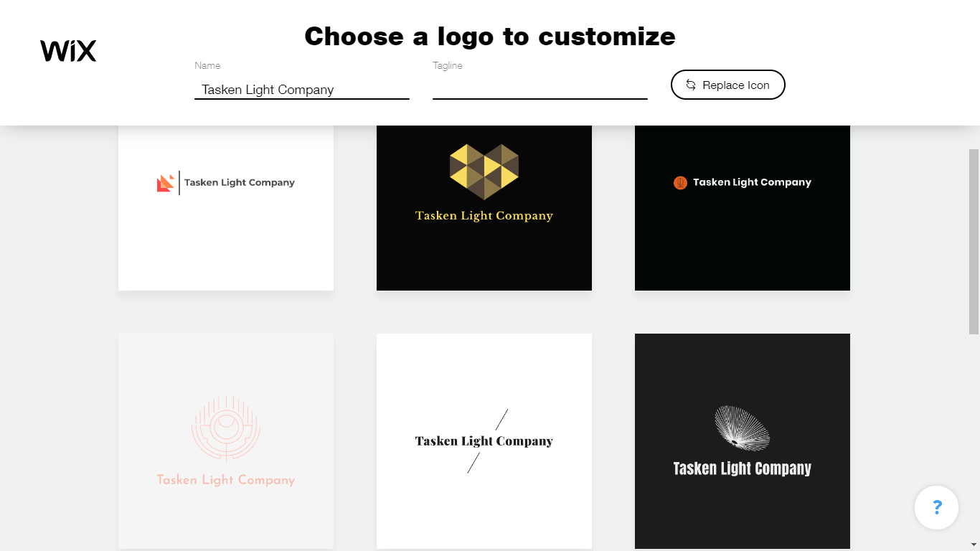Screen dimensions: 980x551
Task: Click the Wix logo
Action: [x=68, y=51]
